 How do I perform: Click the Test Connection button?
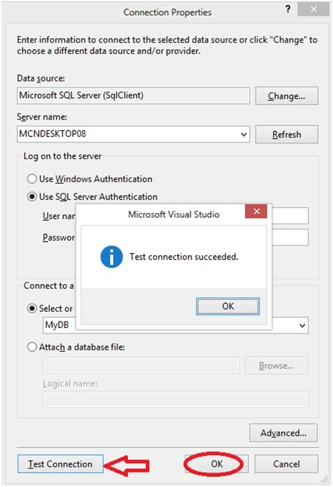(61, 464)
